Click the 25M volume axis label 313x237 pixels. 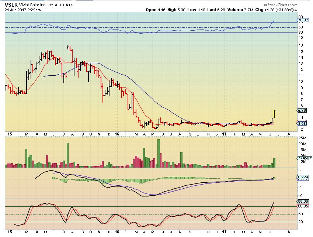click(302, 138)
